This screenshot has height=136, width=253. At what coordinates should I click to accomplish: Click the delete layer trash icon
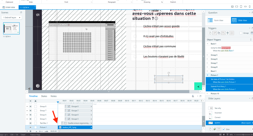coord(219,129)
